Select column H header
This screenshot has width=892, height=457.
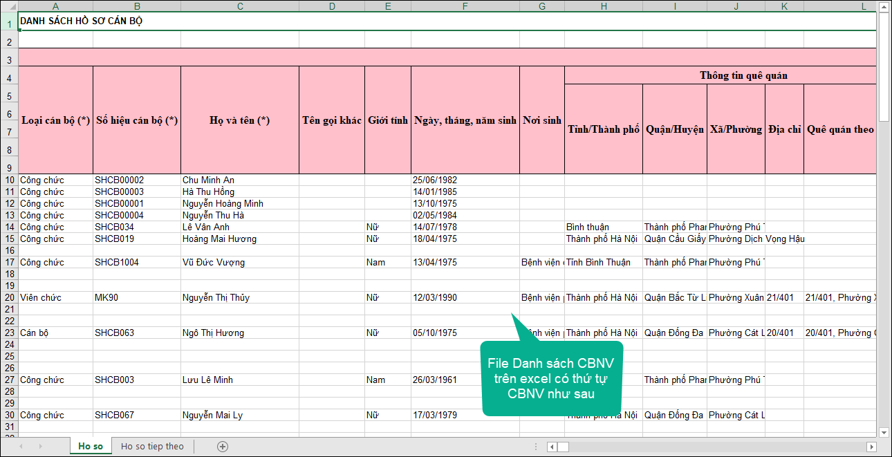coord(603,6)
